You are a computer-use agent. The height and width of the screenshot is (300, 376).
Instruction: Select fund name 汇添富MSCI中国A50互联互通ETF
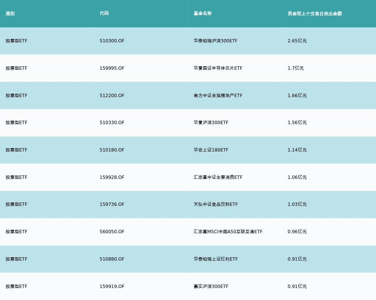[228, 232]
